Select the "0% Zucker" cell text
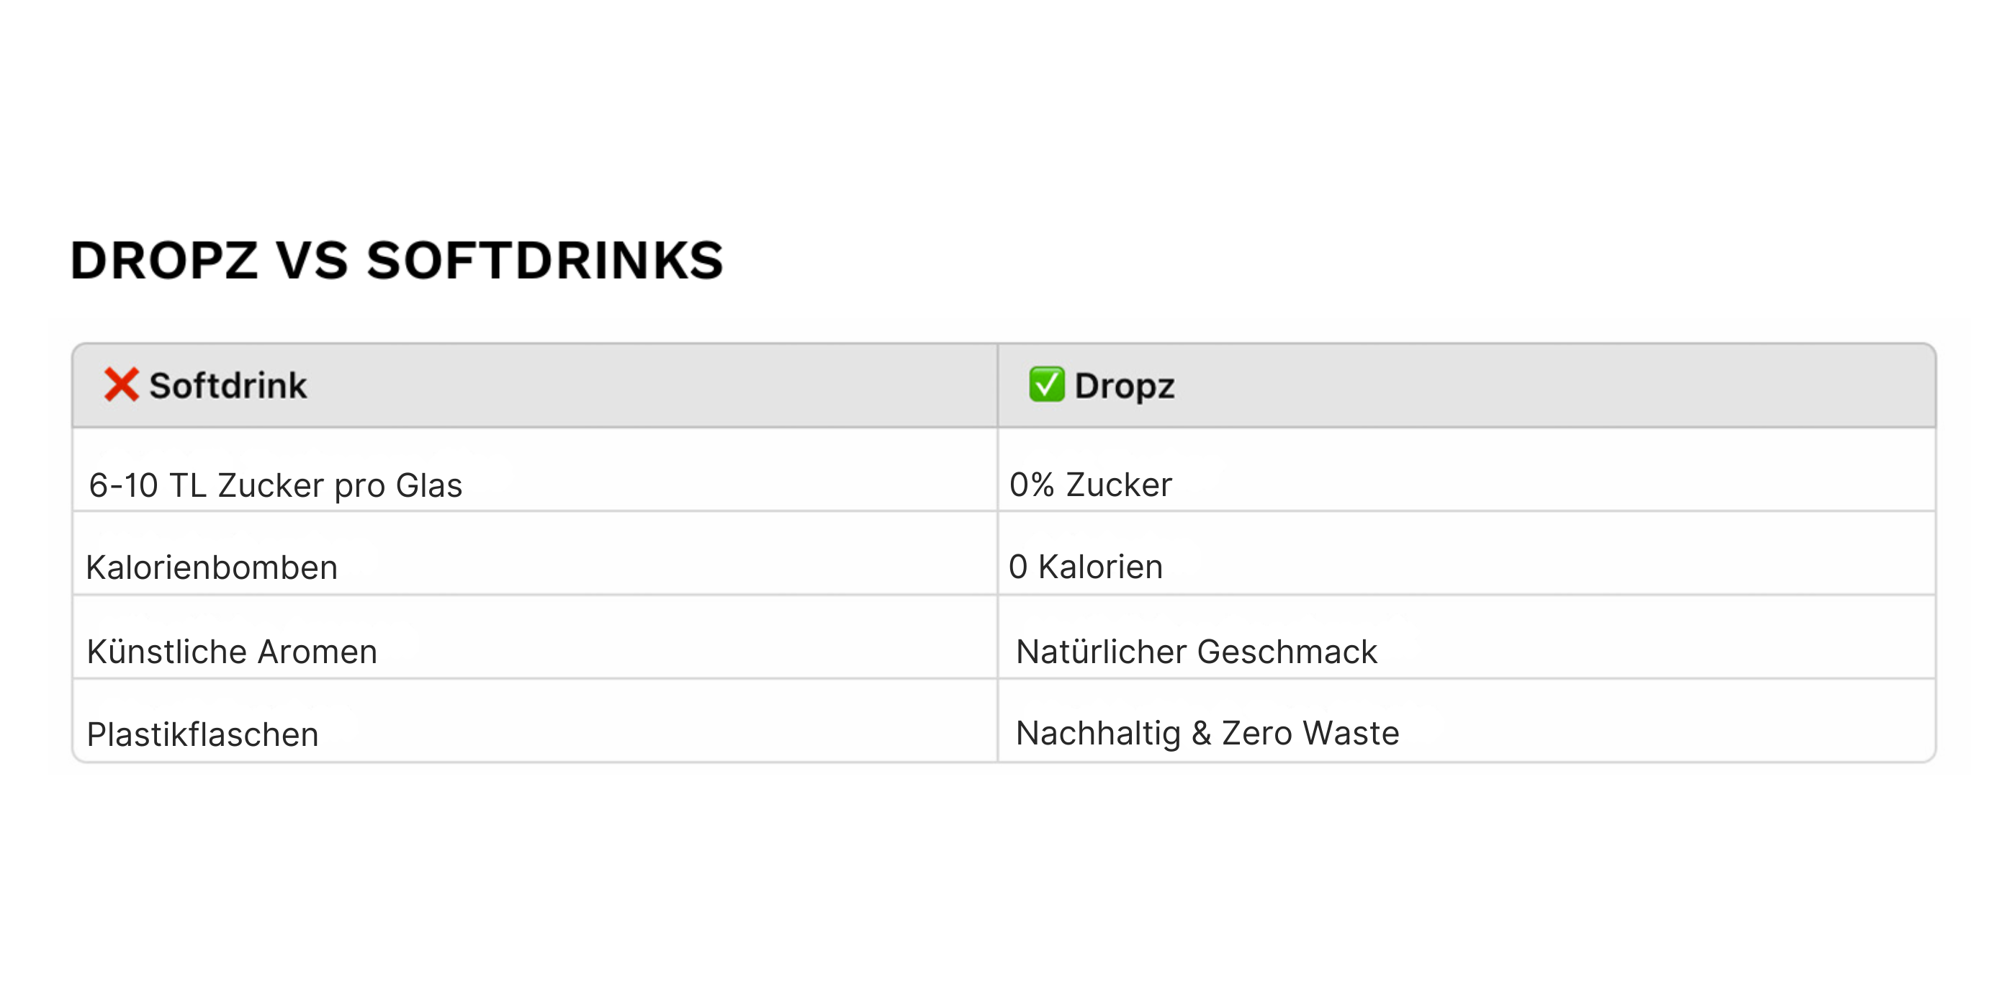 (x=1090, y=485)
